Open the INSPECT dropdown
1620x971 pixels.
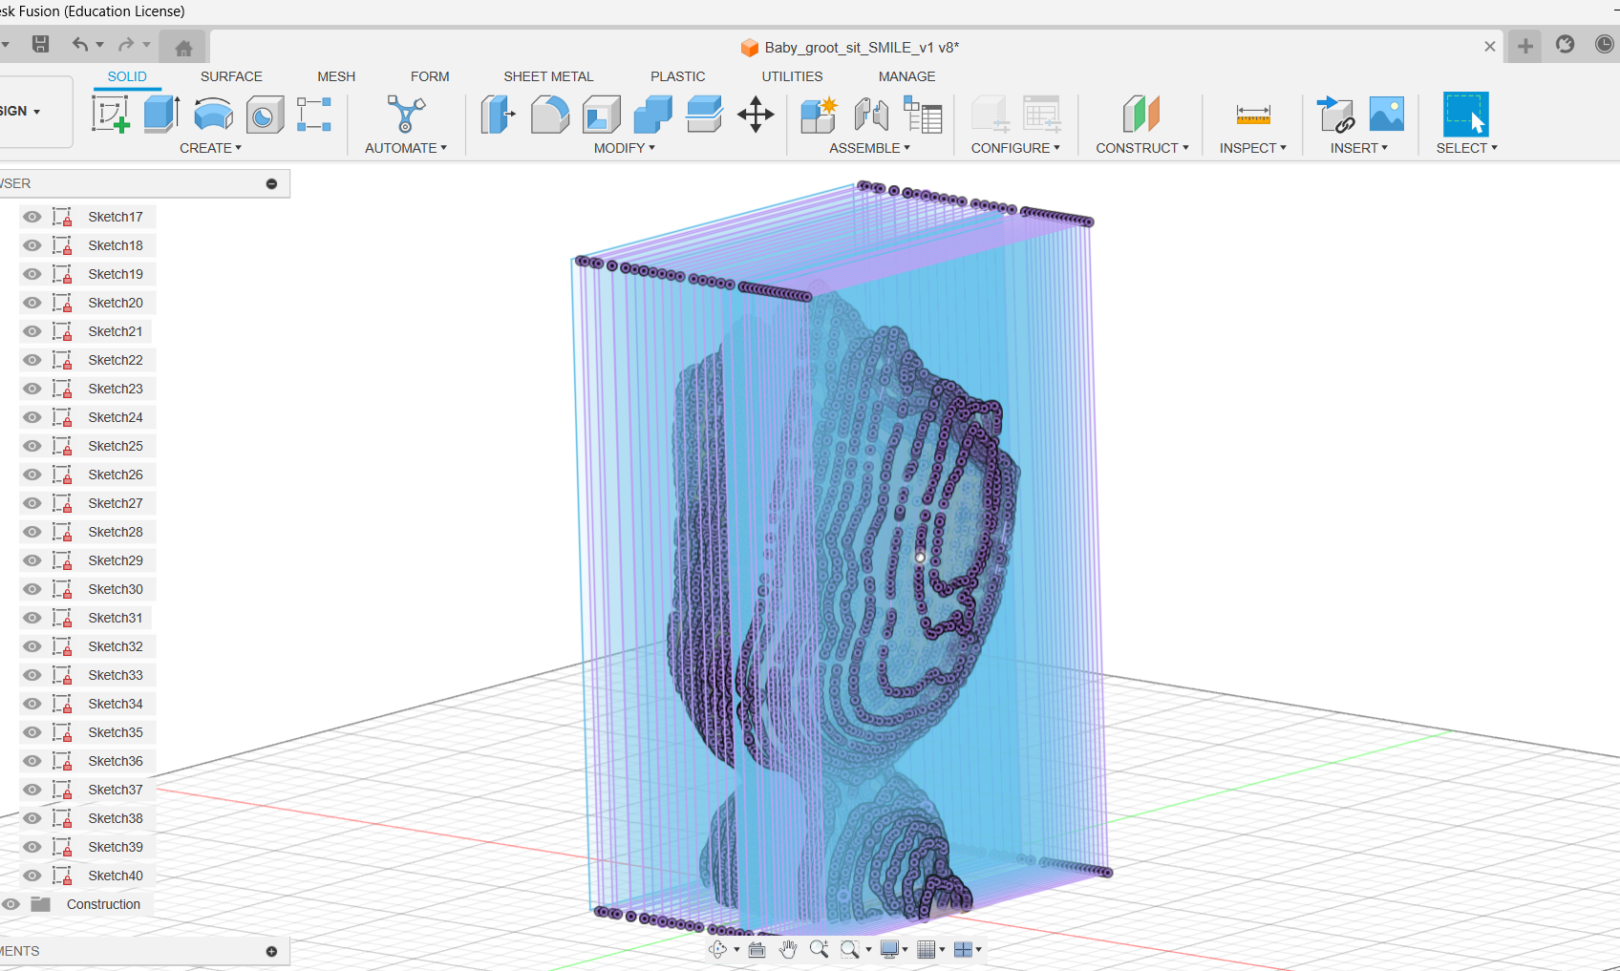1253,148
